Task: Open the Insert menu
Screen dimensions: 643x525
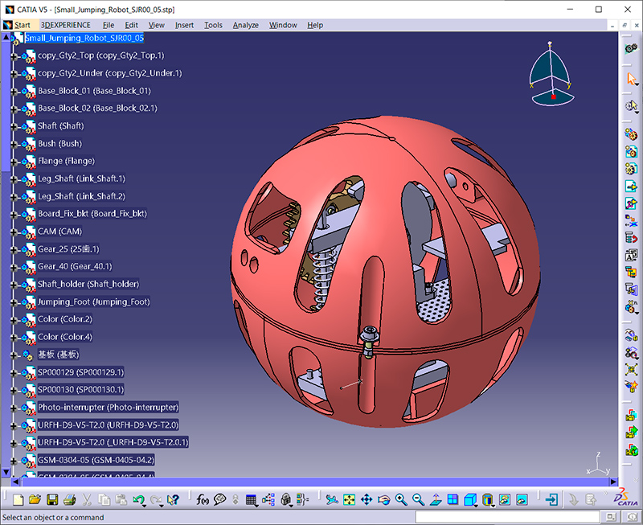Action: pyautogui.click(x=184, y=25)
